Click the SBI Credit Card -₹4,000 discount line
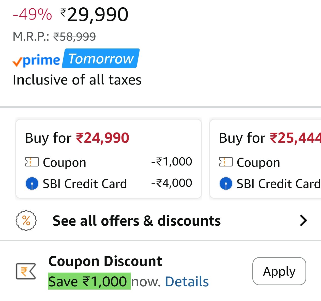The width and height of the screenshot is (321, 301). [109, 183]
